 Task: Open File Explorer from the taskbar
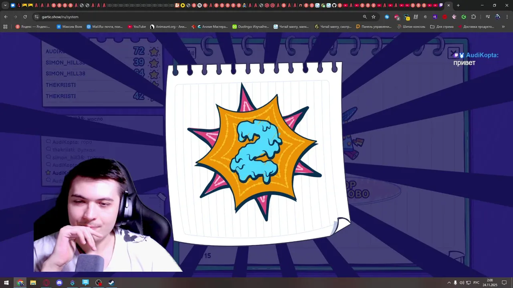tap(33, 283)
